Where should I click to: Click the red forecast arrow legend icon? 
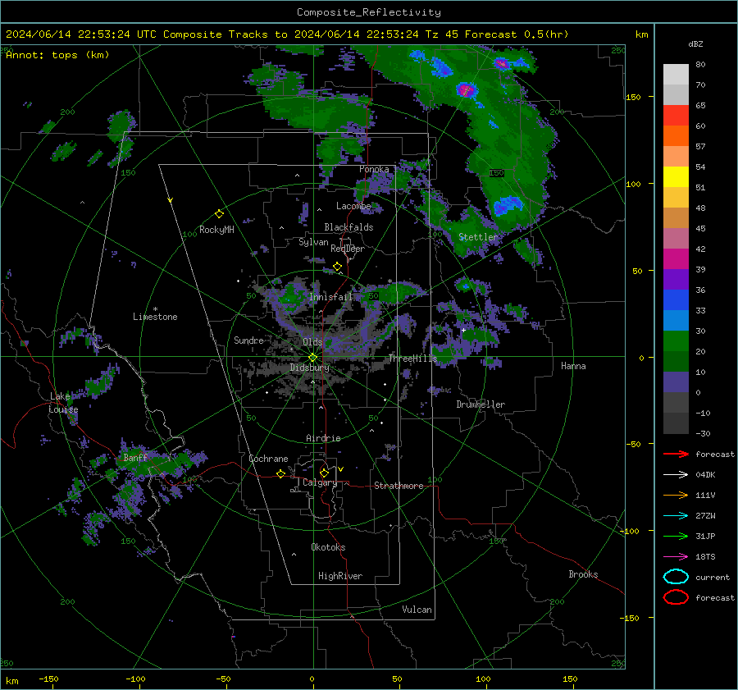point(676,454)
